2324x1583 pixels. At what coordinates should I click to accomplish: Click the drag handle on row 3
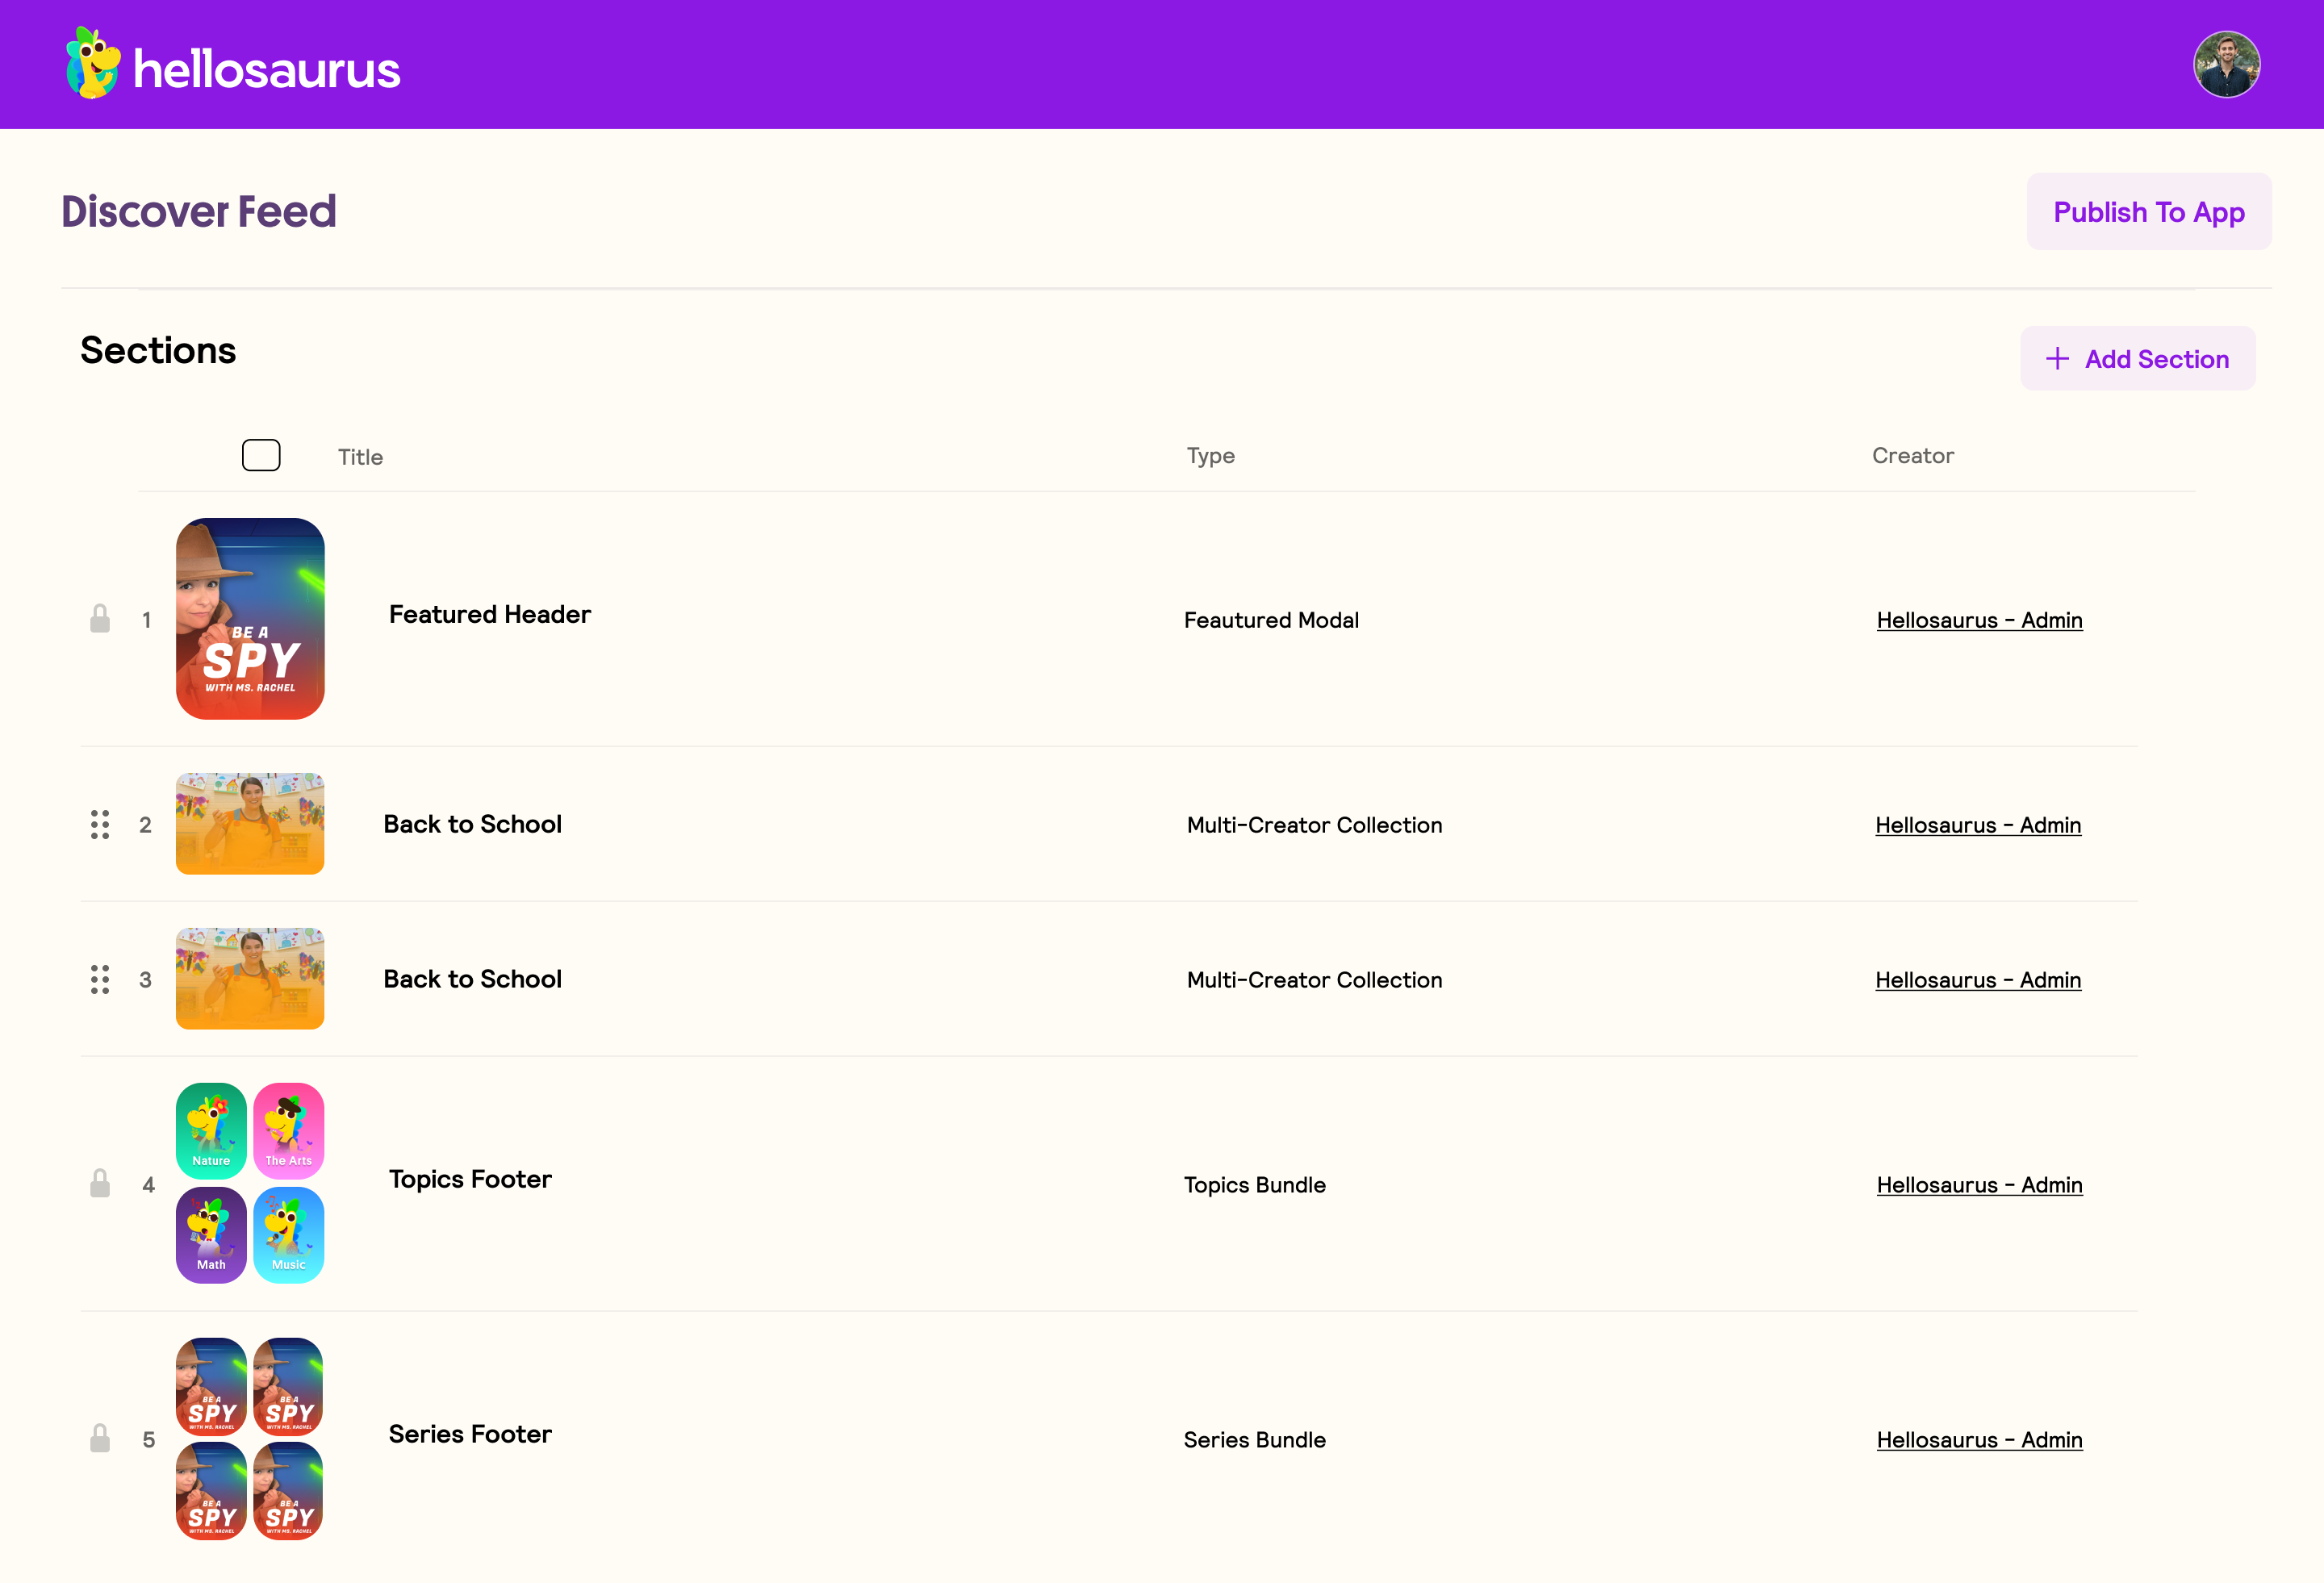100,979
